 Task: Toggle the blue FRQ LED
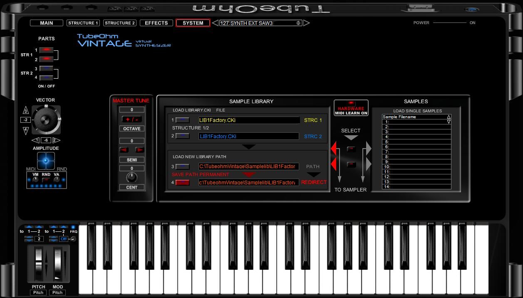coord(73,227)
